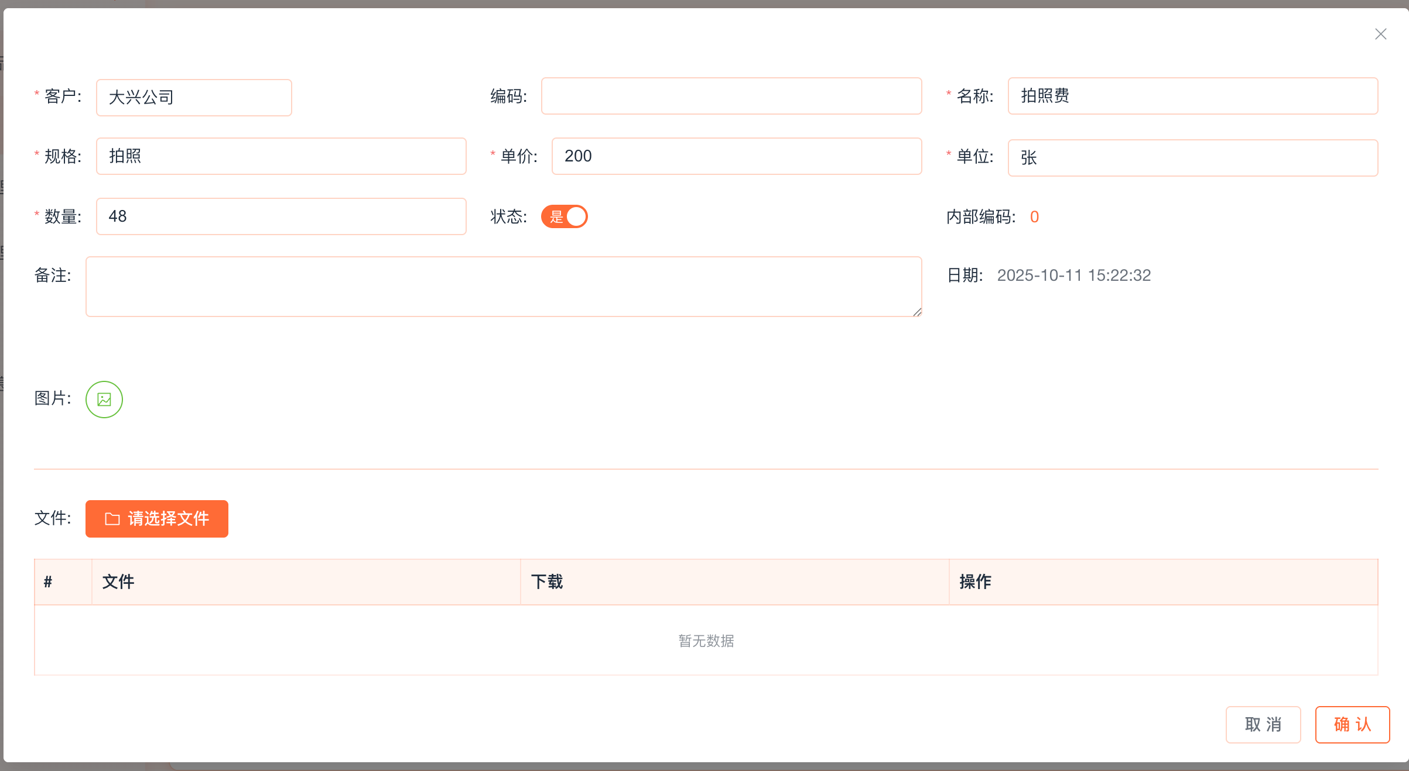Click folder icon on file button
1409x771 pixels.
pyautogui.click(x=112, y=519)
